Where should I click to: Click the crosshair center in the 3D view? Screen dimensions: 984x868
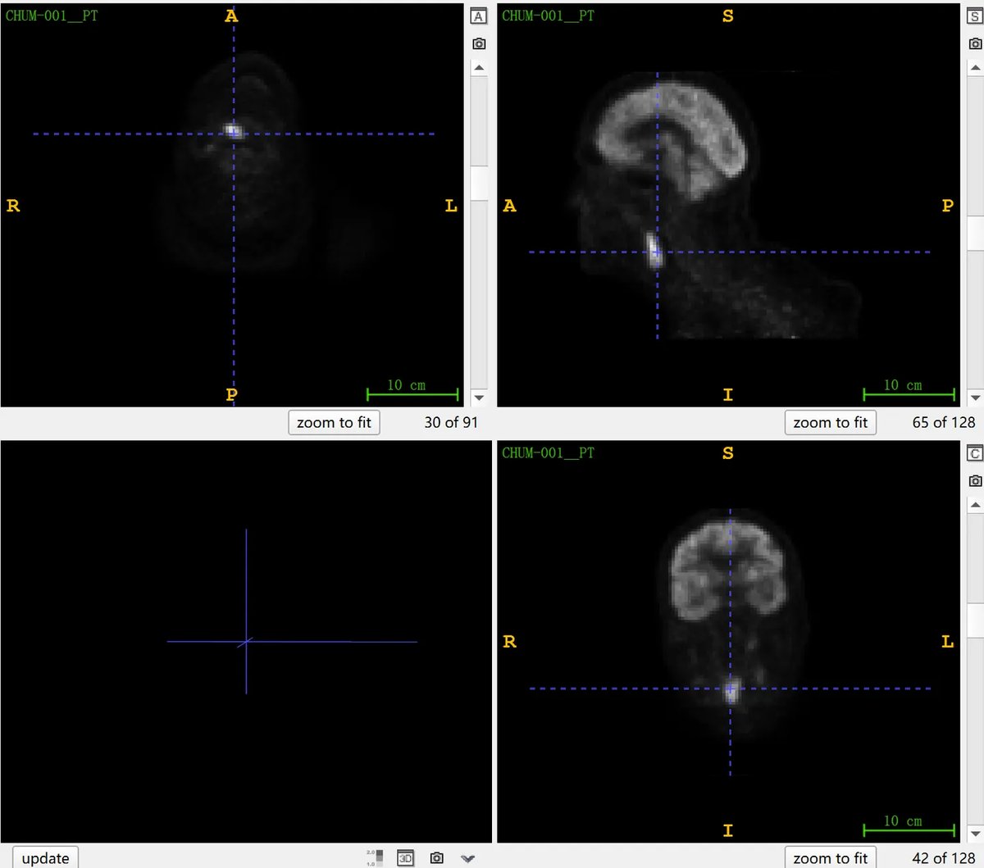(246, 642)
